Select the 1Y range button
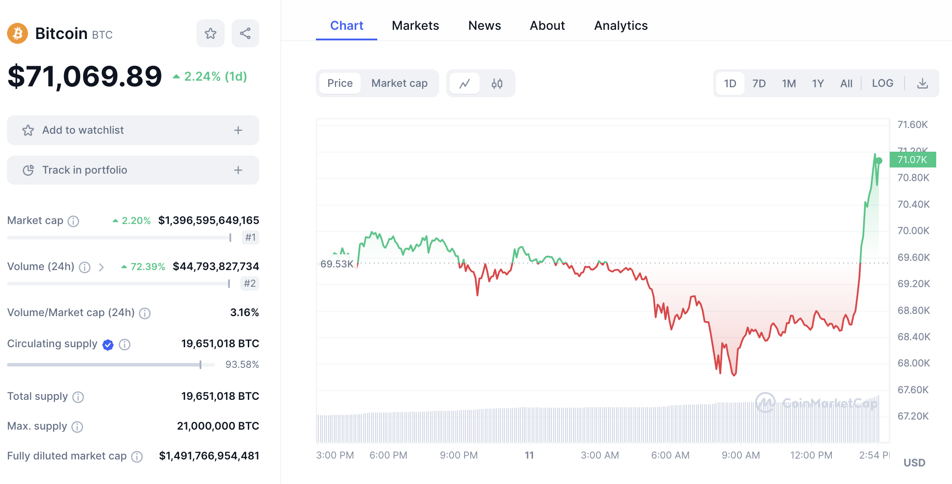 (818, 83)
